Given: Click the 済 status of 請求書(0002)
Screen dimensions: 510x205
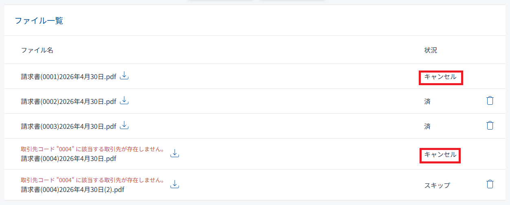Looking at the screenshot, I should tap(427, 101).
